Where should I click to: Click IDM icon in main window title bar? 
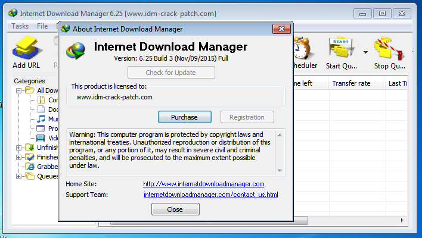(x=13, y=13)
